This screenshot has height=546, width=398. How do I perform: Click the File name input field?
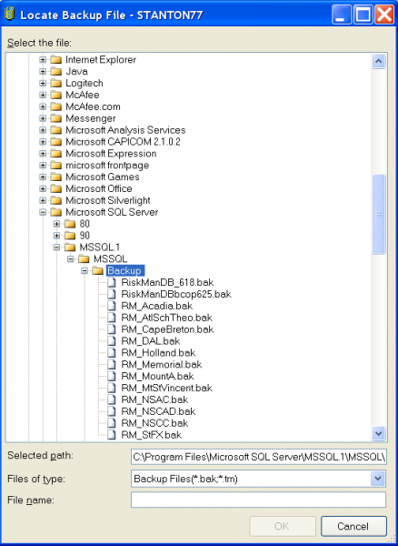click(x=259, y=500)
